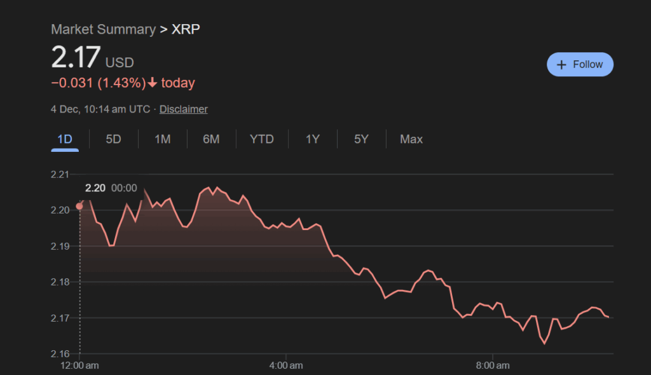Show the 1M price chart

click(162, 139)
